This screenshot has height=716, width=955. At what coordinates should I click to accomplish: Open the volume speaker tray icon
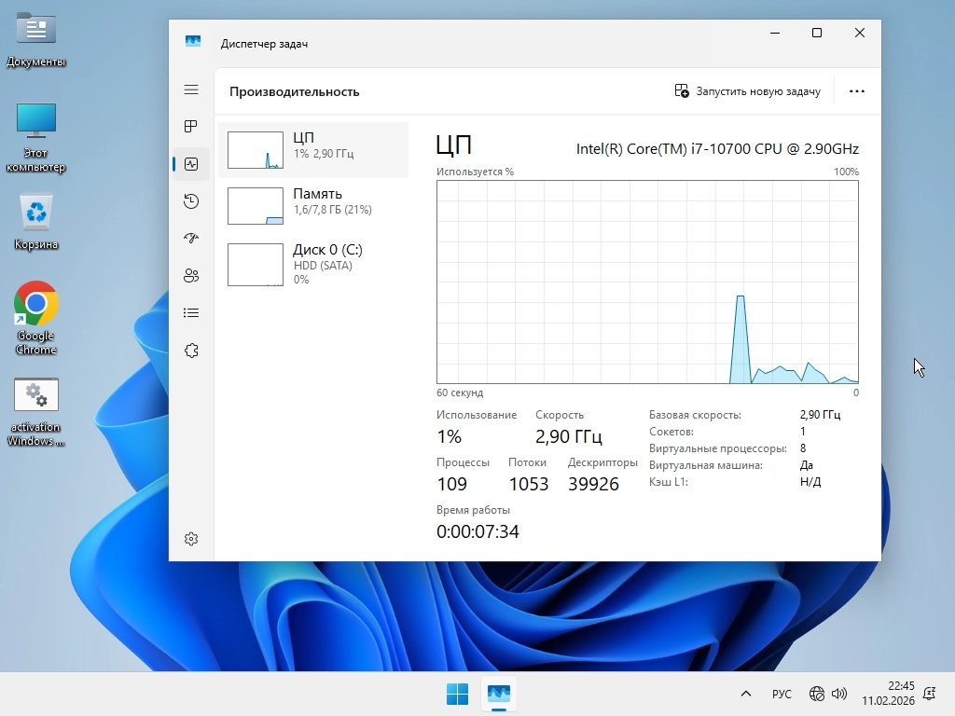[x=839, y=694]
